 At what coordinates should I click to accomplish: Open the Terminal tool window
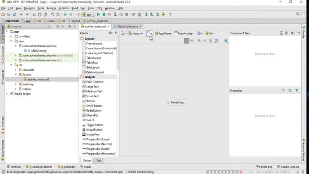[x=14, y=167]
